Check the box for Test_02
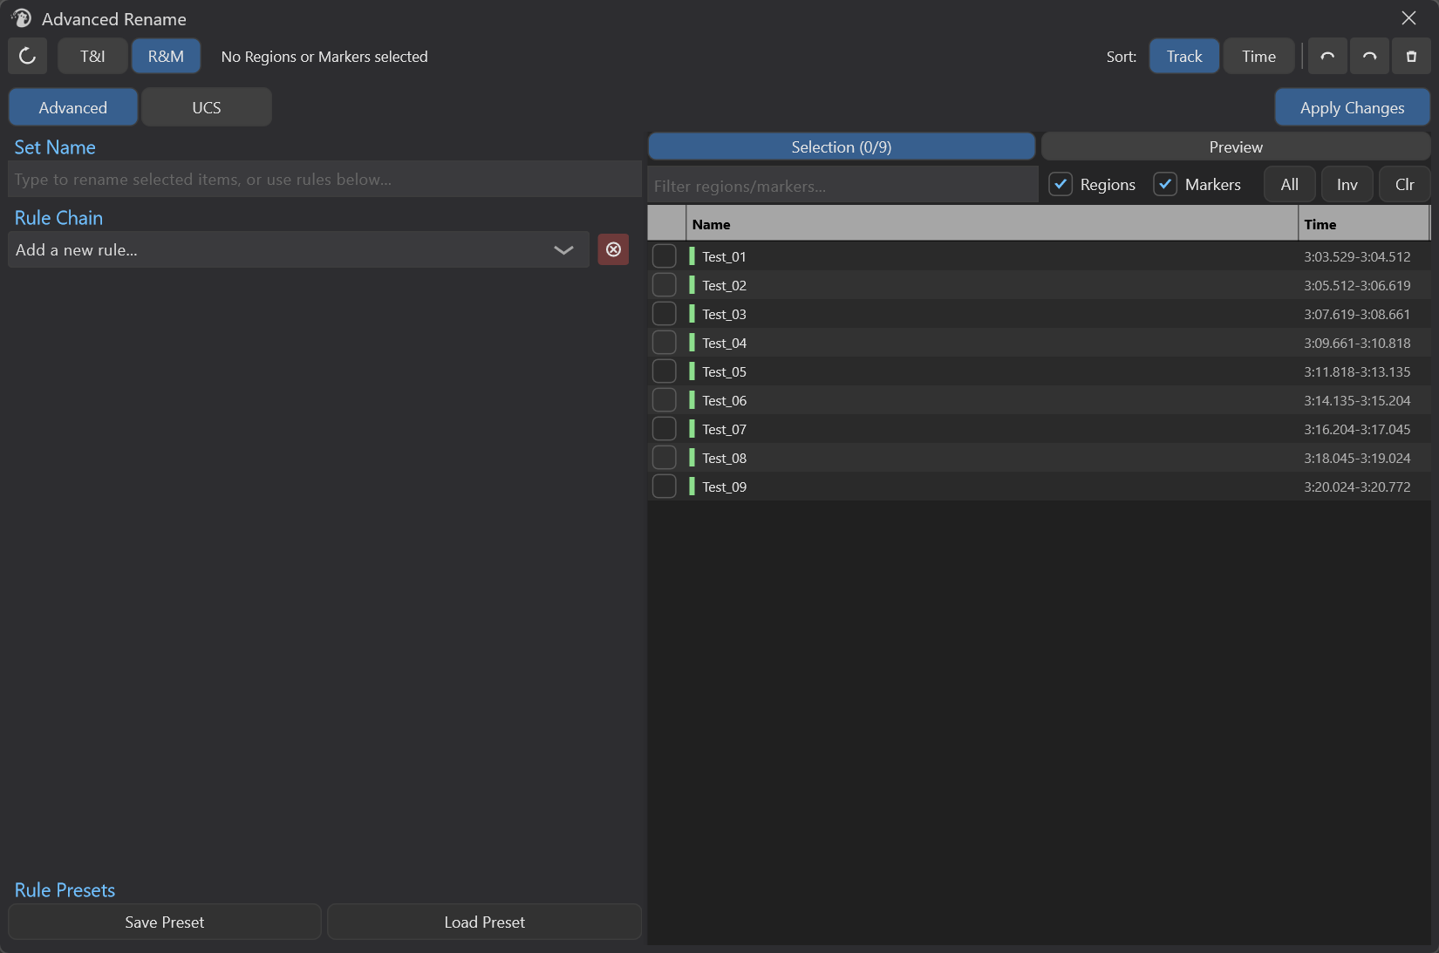 [665, 285]
